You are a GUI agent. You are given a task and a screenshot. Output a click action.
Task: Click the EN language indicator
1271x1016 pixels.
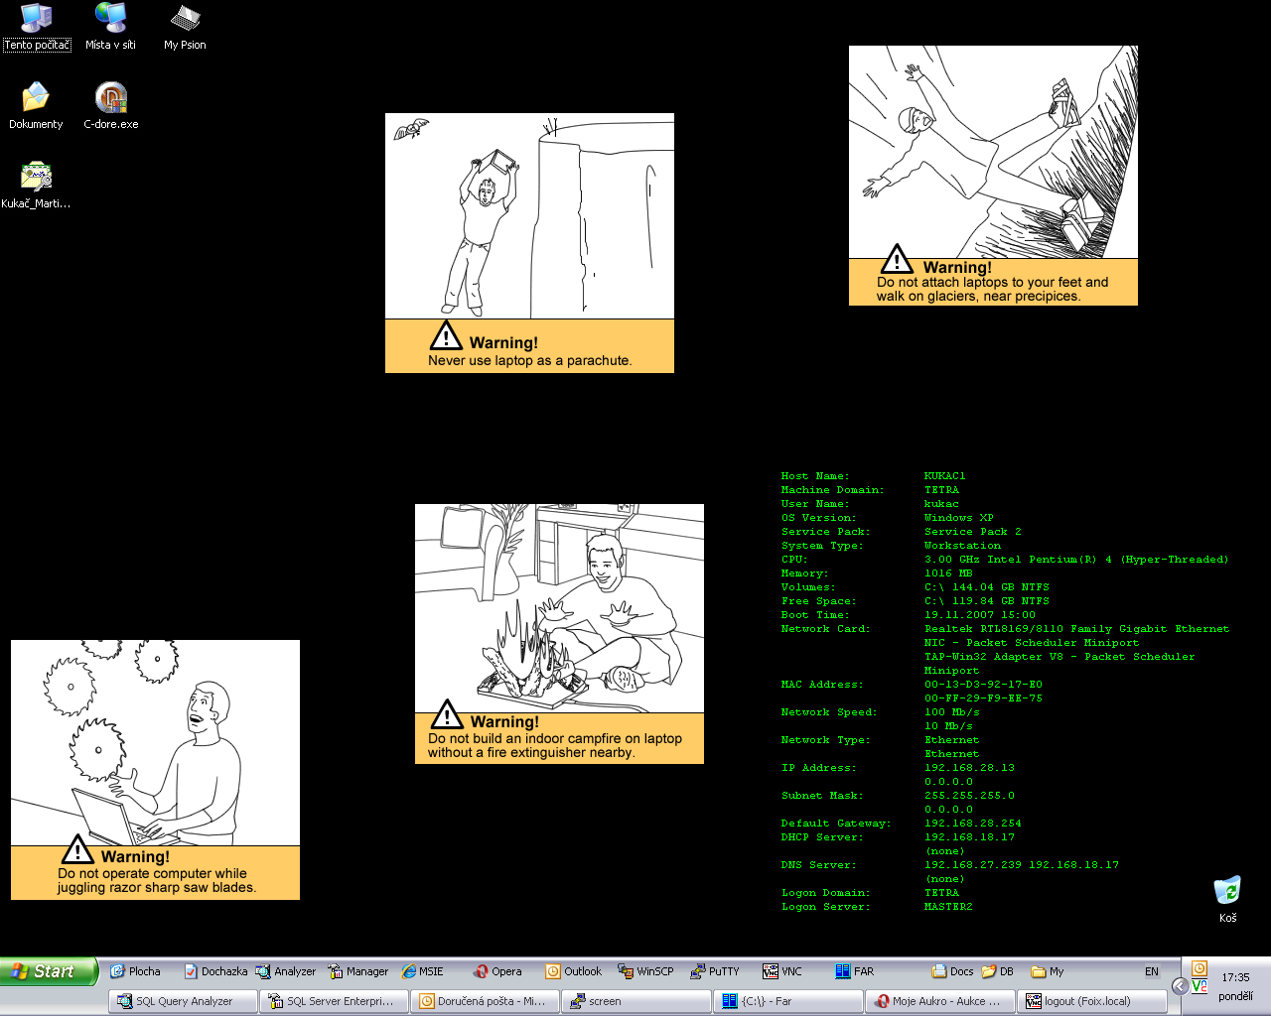pyautogui.click(x=1152, y=971)
